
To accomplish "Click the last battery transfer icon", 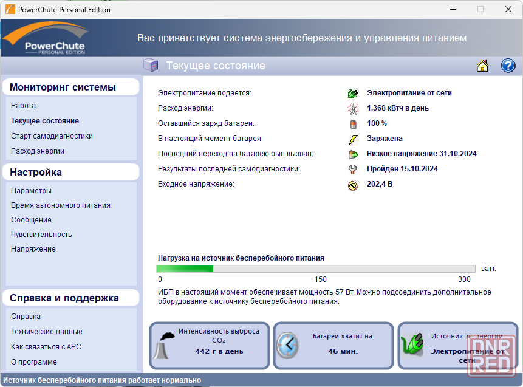I will 353,154.
